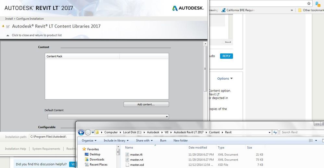Click the Install breadcrumb link
The height and width of the screenshot is (168, 324).
[x=9, y=18]
